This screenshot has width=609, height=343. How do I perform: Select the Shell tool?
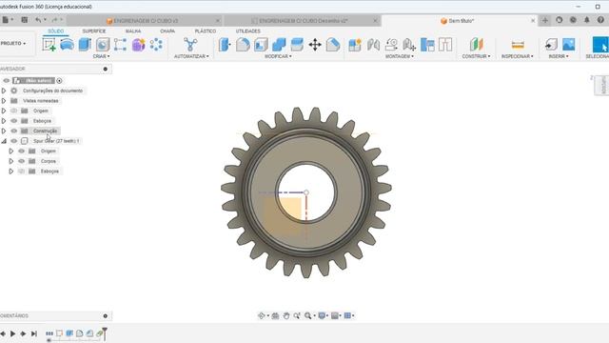(x=261, y=45)
